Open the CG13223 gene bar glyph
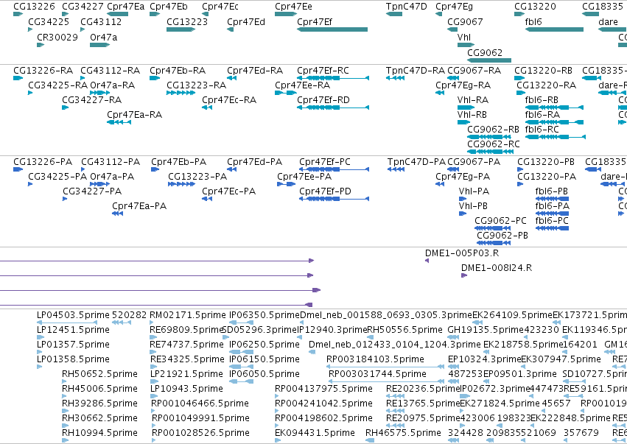627x444 pixels. point(181,29)
